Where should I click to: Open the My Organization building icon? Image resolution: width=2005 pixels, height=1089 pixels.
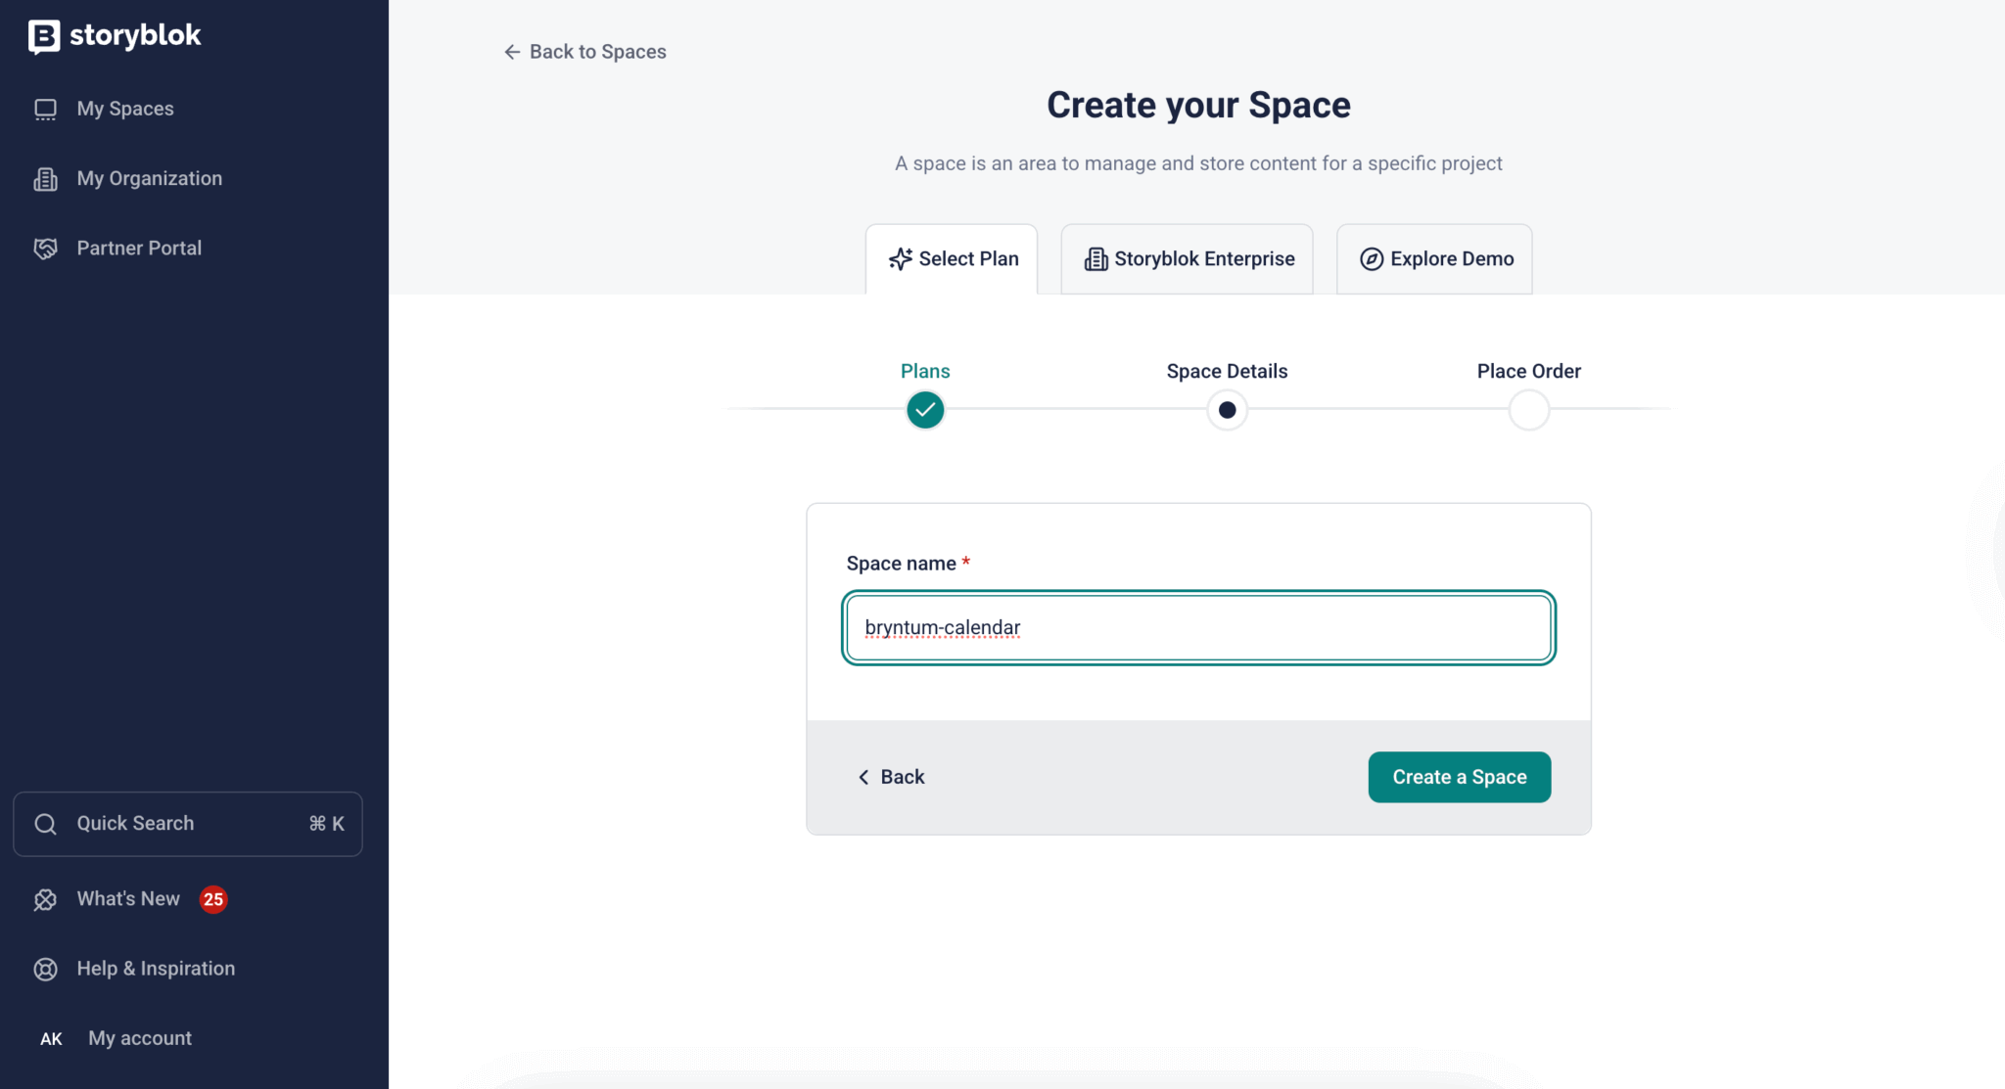click(x=45, y=179)
